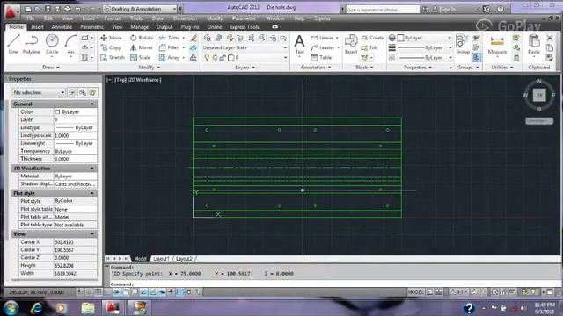Click the Table tool
This screenshot has width=563, height=316.
click(x=321, y=57)
